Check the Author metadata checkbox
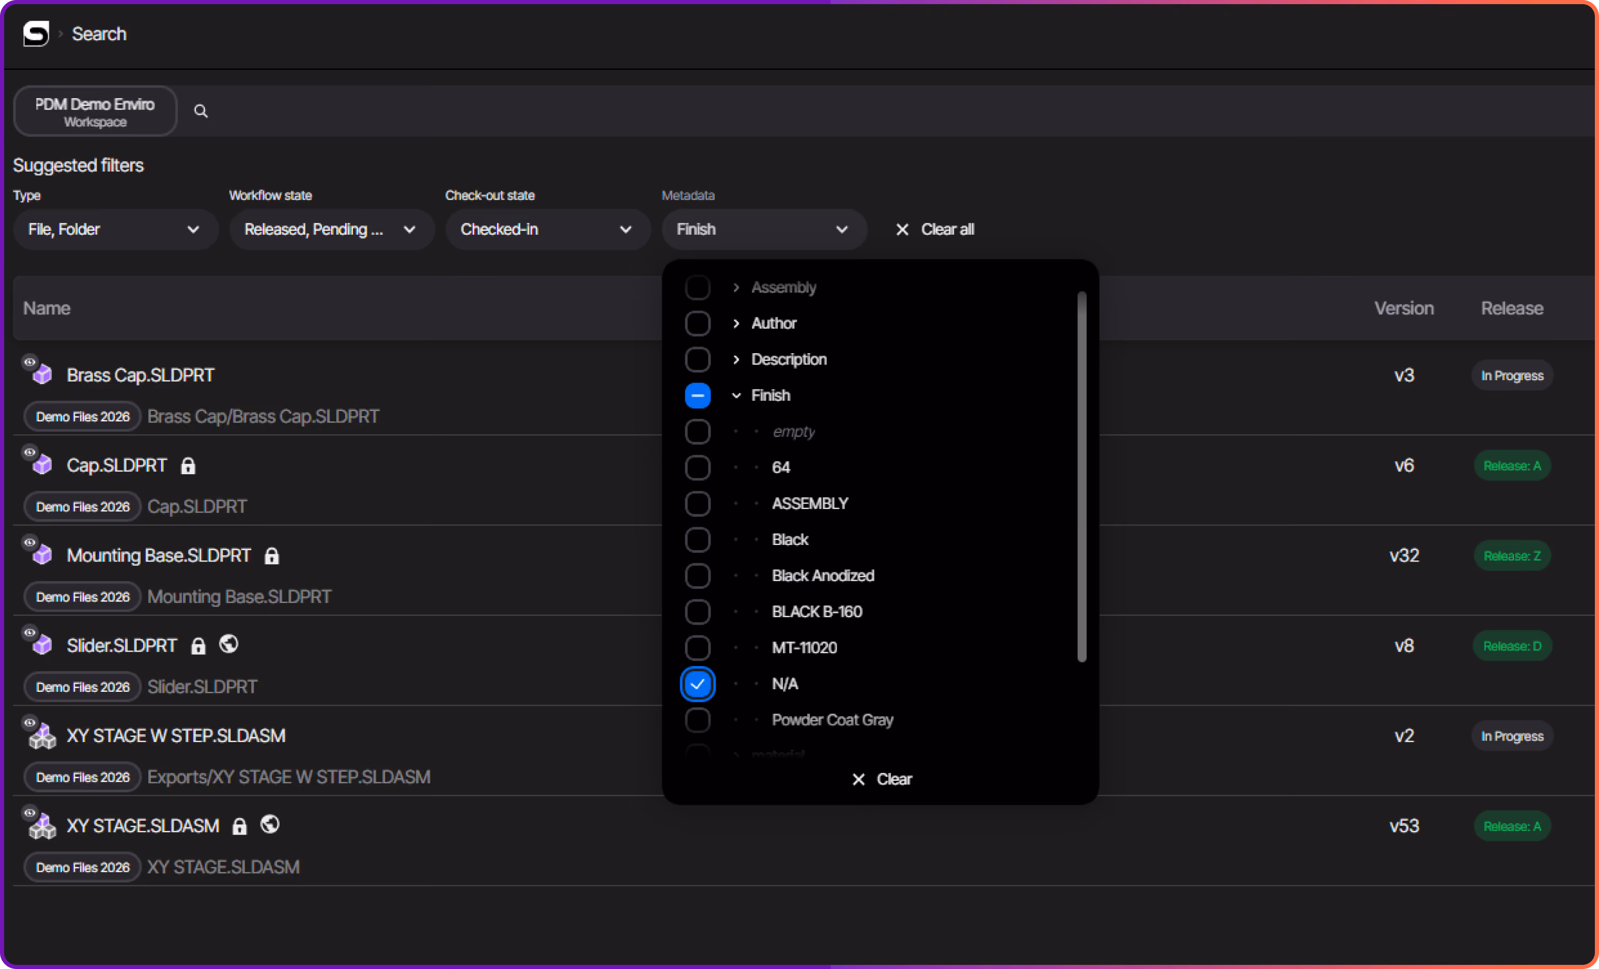Viewport: 1599px width, 969px height. click(x=698, y=324)
